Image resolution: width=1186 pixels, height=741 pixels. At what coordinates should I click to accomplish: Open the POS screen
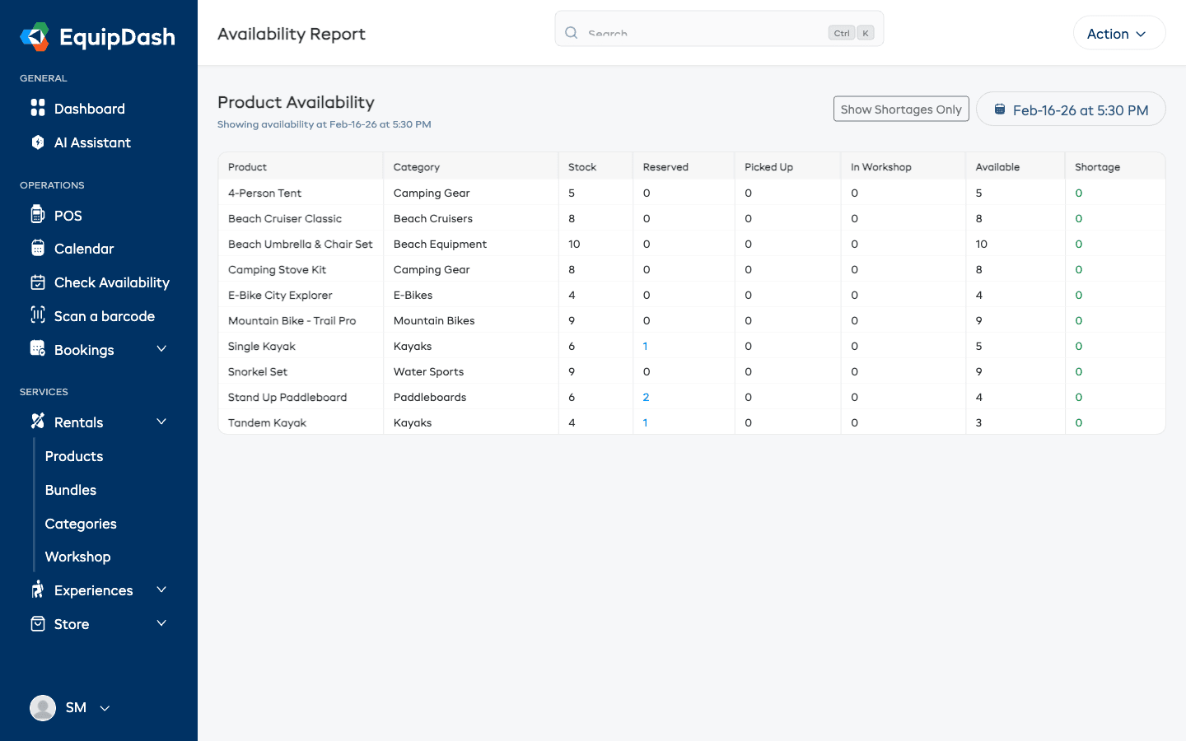(x=68, y=215)
